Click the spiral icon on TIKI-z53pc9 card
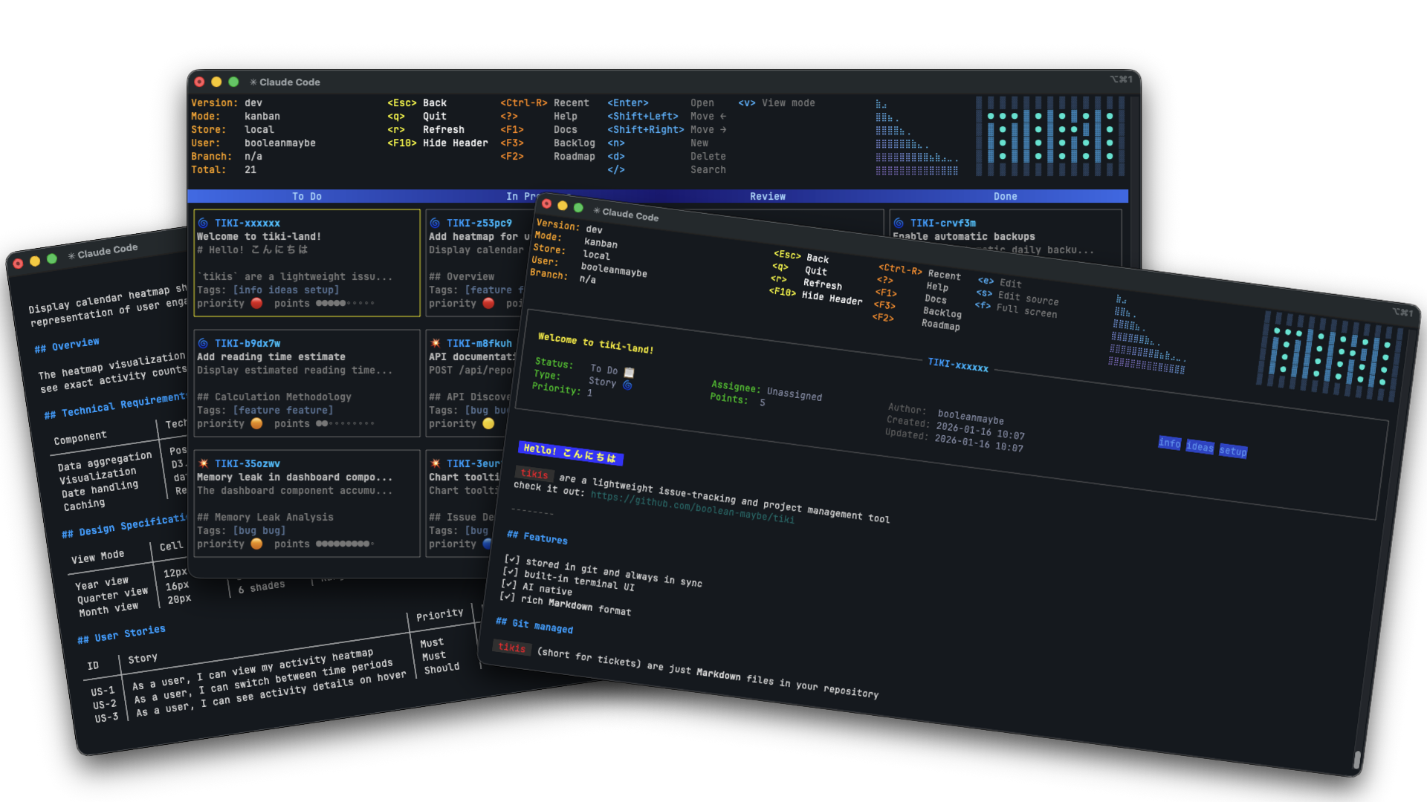 click(435, 223)
